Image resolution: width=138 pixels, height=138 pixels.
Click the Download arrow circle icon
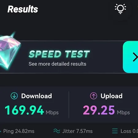tap(14, 96)
